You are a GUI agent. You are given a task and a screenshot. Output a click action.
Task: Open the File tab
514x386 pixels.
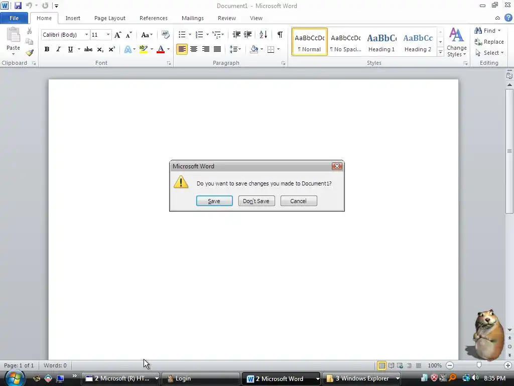pos(14,18)
